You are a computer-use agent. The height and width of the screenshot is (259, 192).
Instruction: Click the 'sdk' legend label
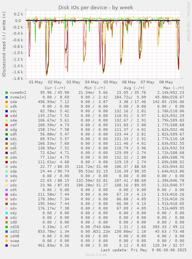(x=14, y=148)
